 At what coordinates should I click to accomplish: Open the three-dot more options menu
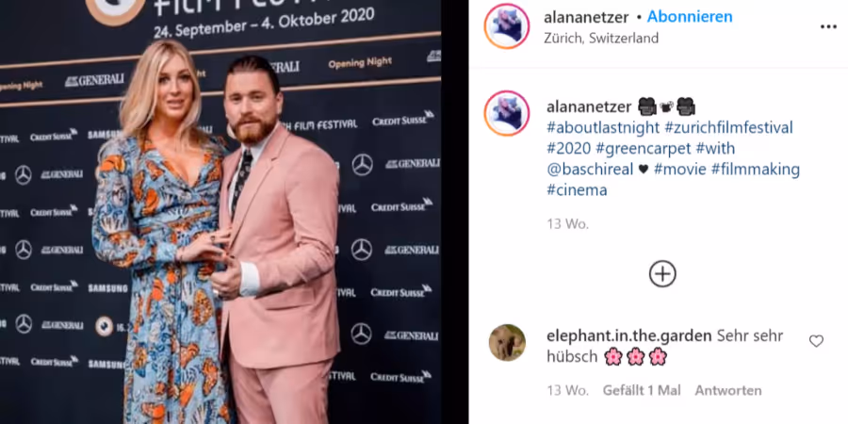(828, 26)
